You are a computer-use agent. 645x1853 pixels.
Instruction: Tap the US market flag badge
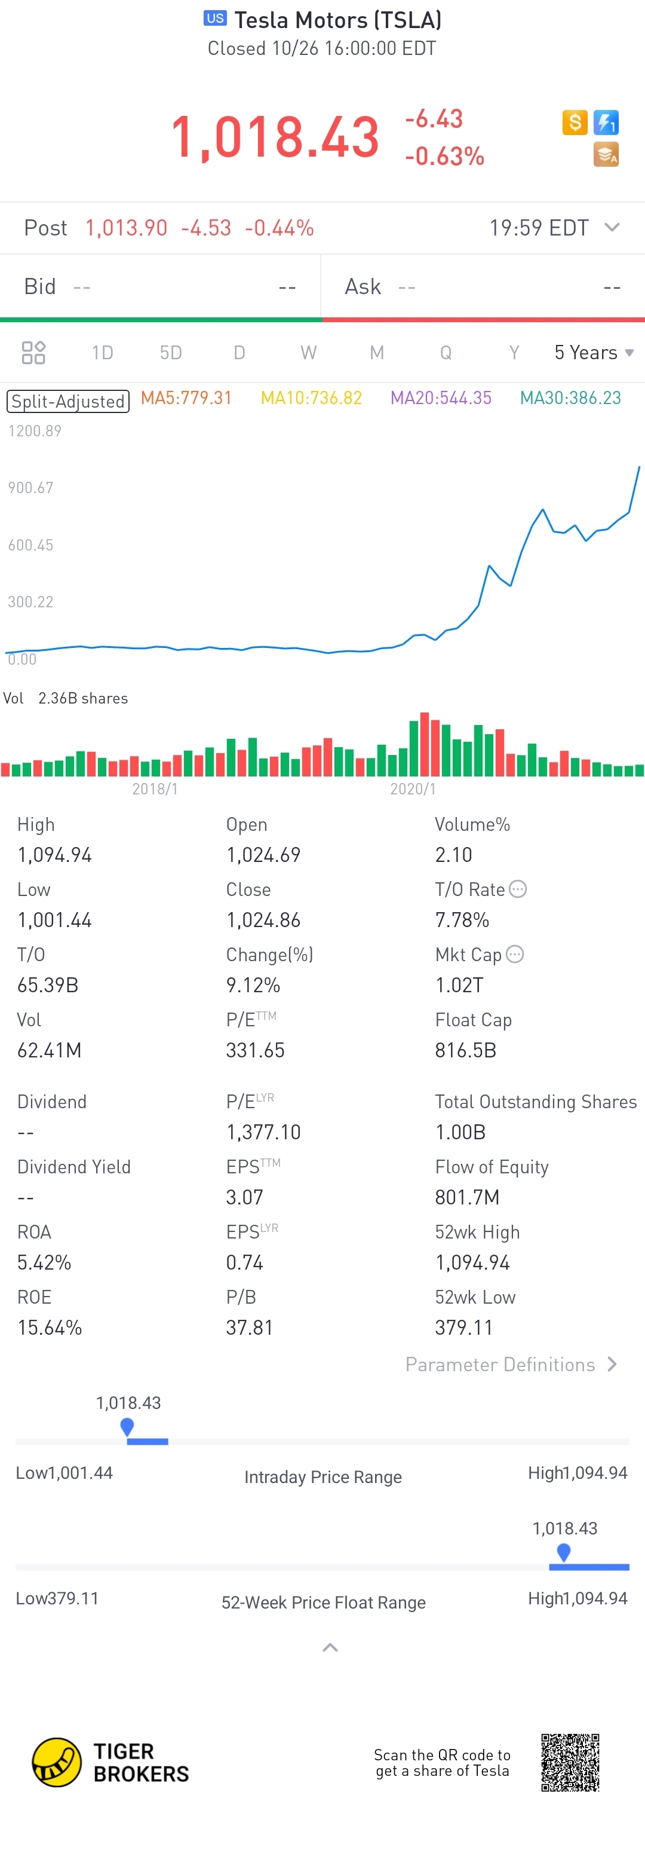coord(215,19)
